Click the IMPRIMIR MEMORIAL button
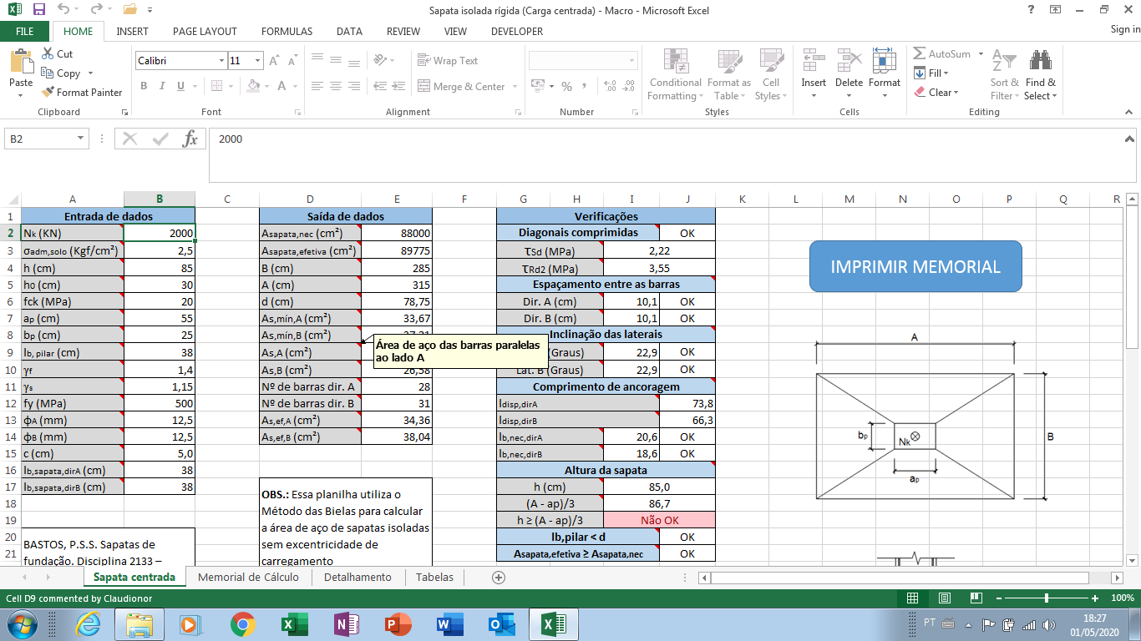The width and height of the screenshot is (1141, 641). [915, 267]
